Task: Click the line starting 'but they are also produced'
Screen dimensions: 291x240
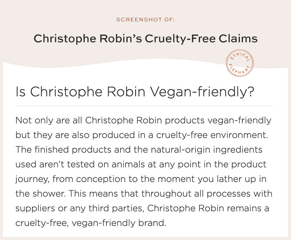Action: (142, 135)
